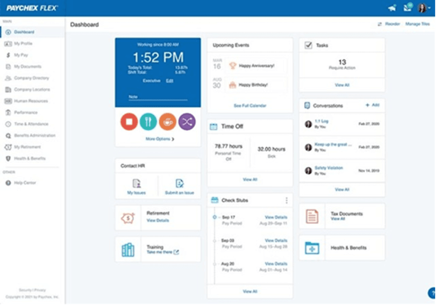The image size is (437, 305).
Task: Open the 1:1 Log conversation
Action: (321, 121)
